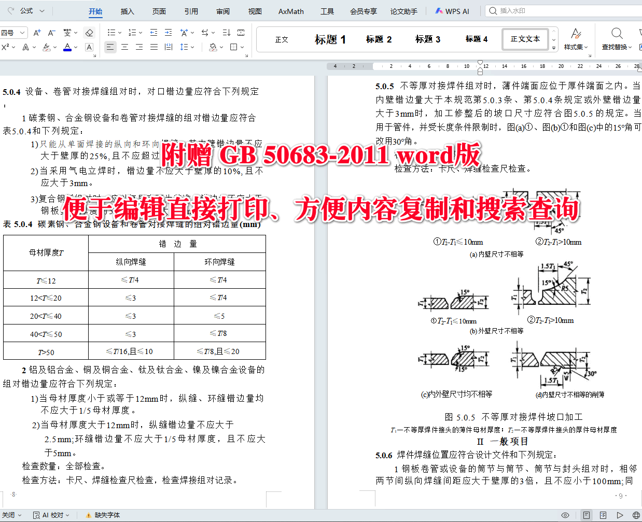The height and width of the screenshot is (522, 642).
Task: Expand the styles gallery more arrow
Action: coord(554,48)
